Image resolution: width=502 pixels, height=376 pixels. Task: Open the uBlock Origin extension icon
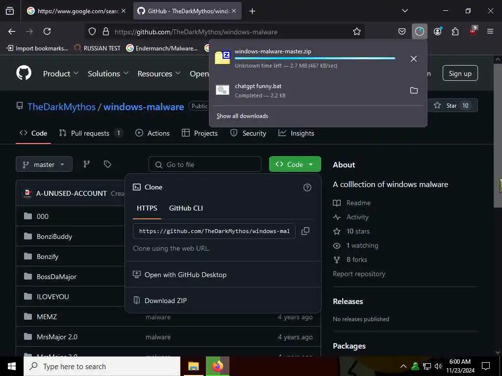[473, 31]
